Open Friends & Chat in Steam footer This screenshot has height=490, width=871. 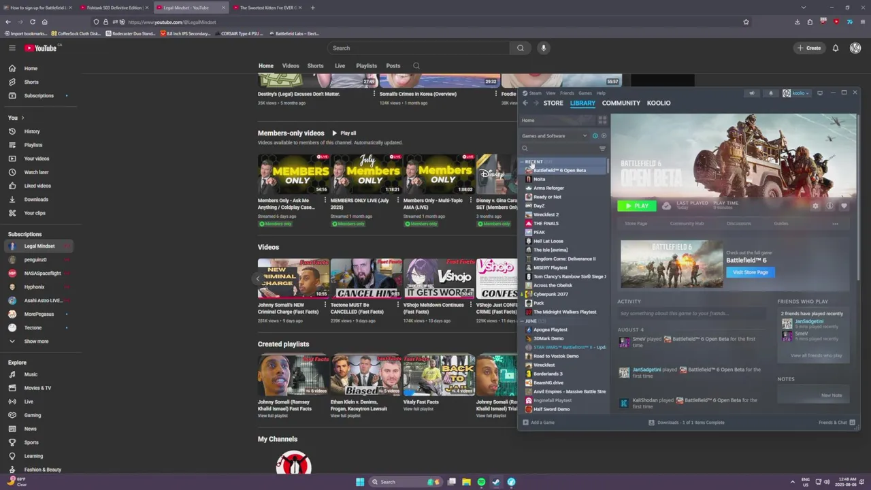click(836, 423)
